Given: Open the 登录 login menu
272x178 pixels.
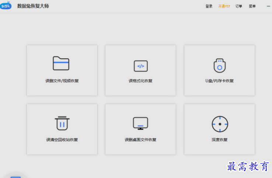Looking at the screenshot, I should pyautogui.click(x=209, y=6).
